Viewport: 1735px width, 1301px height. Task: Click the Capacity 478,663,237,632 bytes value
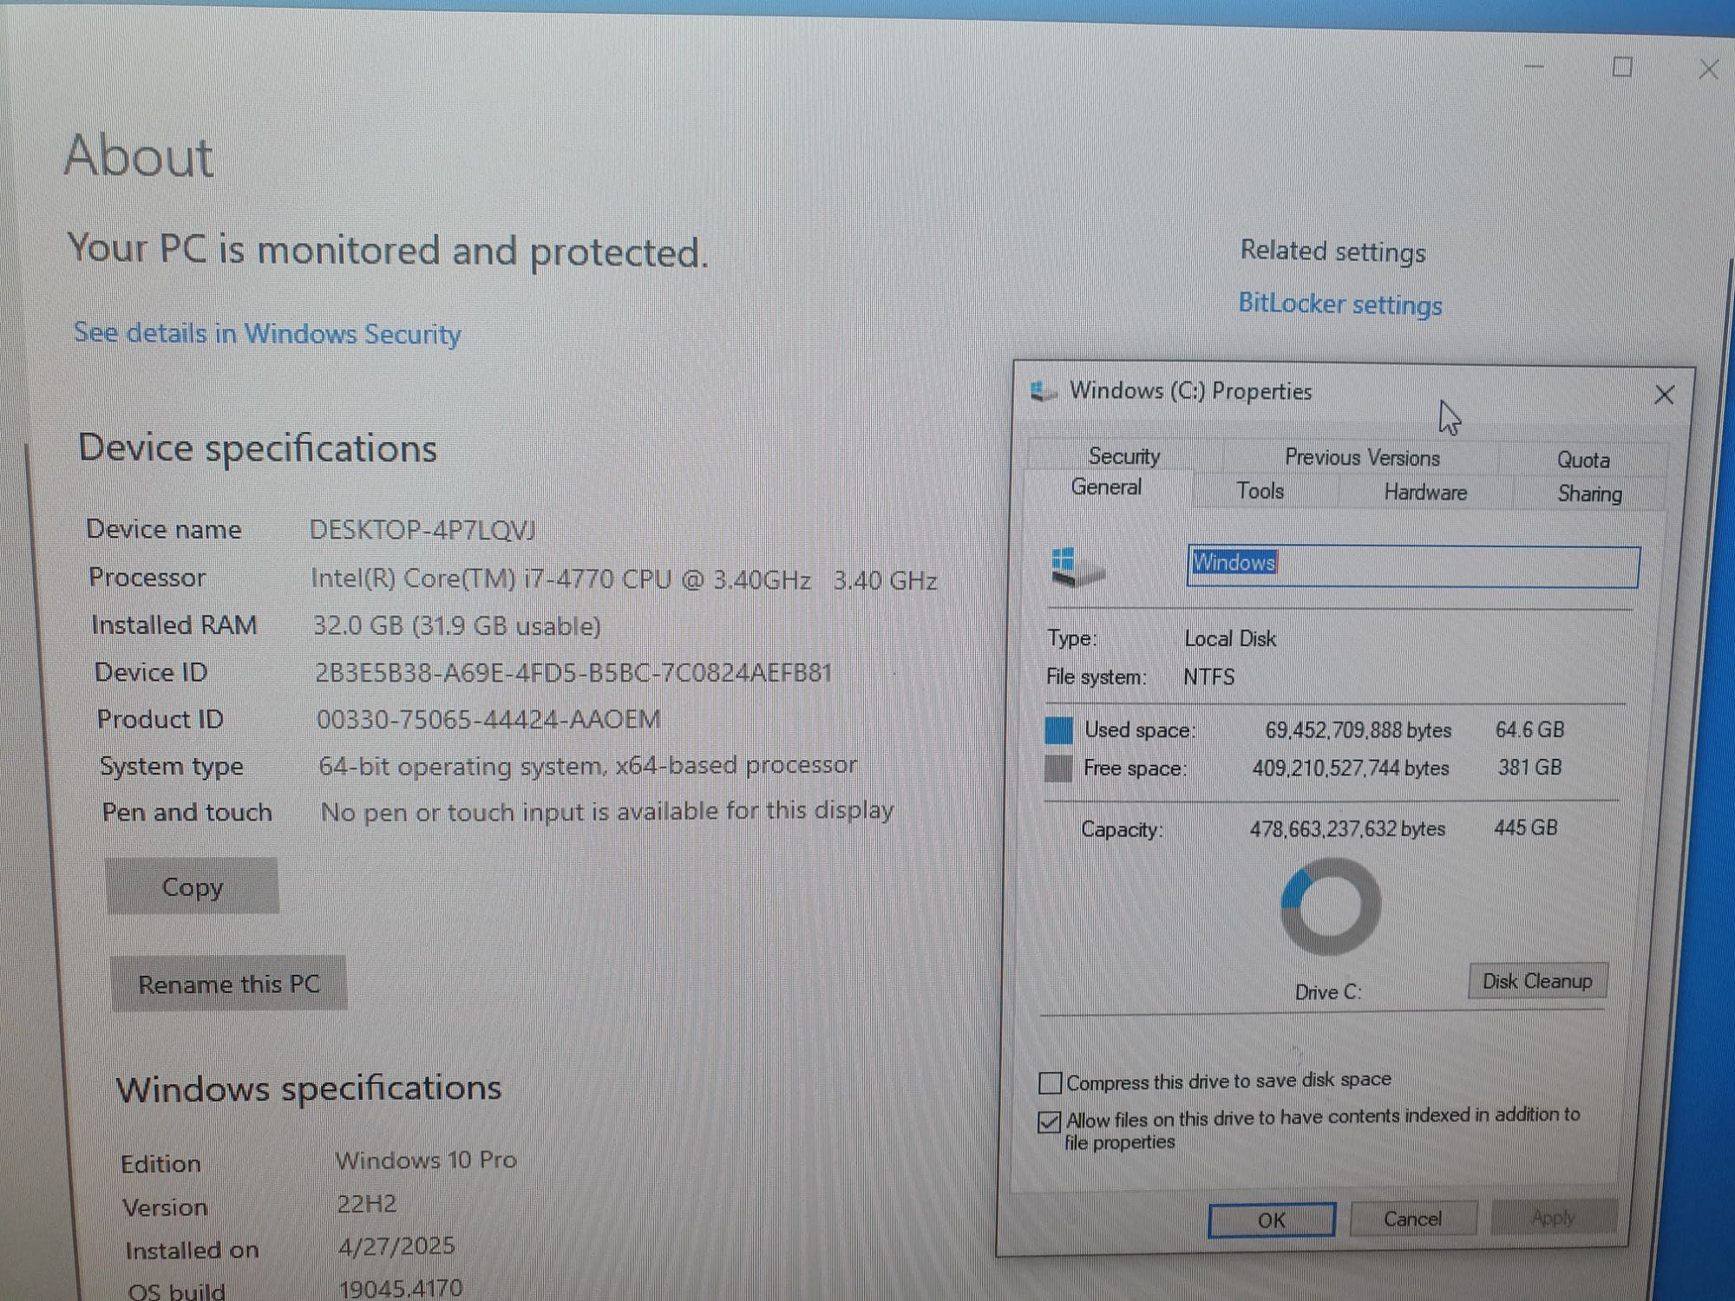click(1347, 829)
